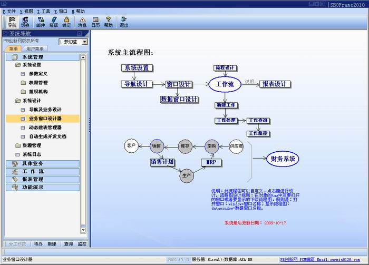This screenshot has width=369, height=265.
Task: Switch to the 菜单 tab
Action: pyautogui.click(x=13, y=48)
